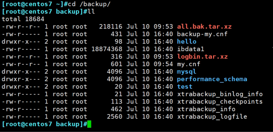This screenshot has height=132, width=273.
Task: Click the xtrabackup_info filename
Action: tap(206, 109)
